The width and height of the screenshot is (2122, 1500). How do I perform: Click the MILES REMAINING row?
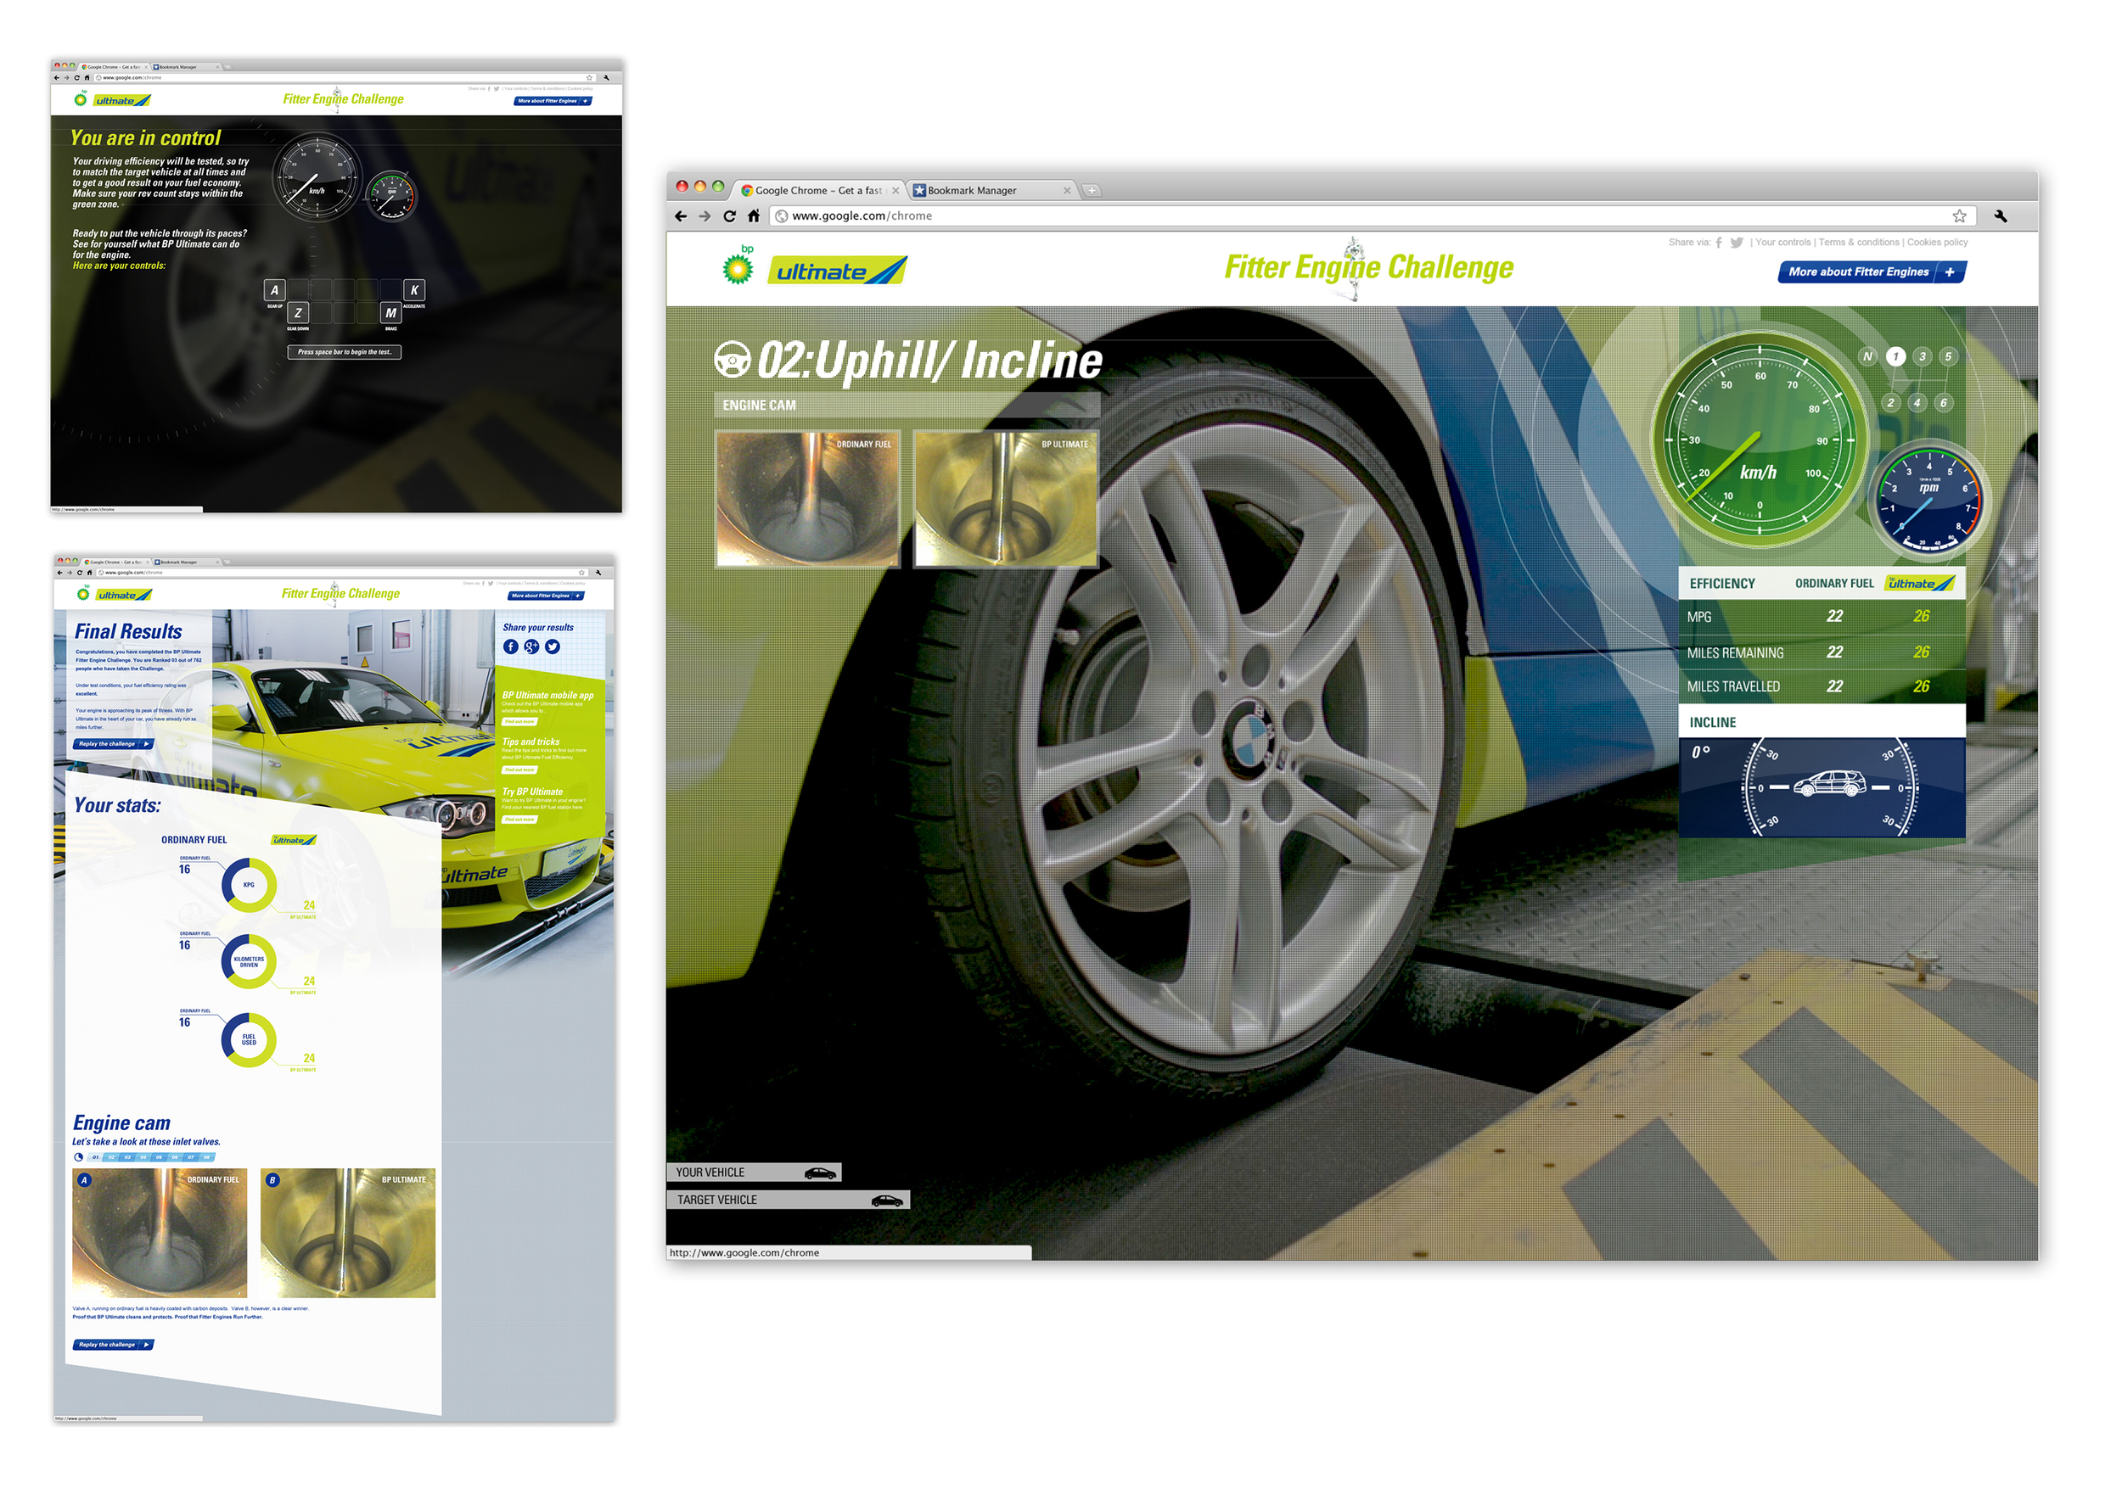coord(1822,653)
